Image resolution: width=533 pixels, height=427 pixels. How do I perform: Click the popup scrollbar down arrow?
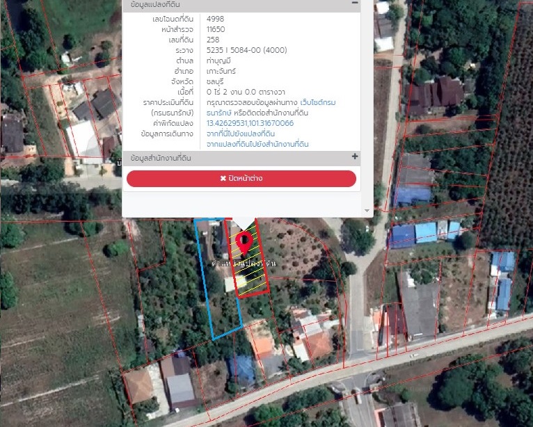(367, 211)
